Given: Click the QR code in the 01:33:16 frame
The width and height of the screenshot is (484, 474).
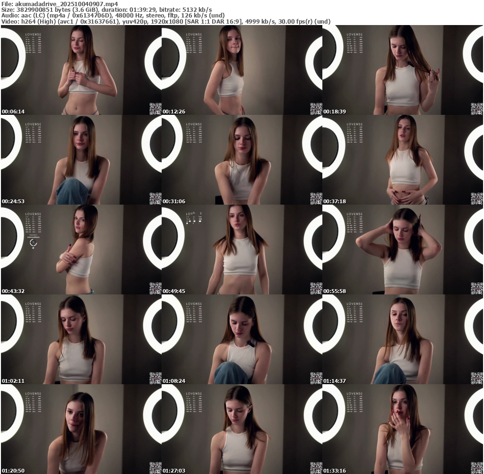Looking at the screenshot, I should (476, 467).
